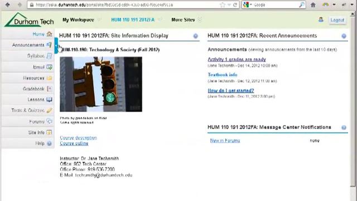Click the Syllabus page icon
This screenshot has height=201, width=357.
(x=49, y=56)
